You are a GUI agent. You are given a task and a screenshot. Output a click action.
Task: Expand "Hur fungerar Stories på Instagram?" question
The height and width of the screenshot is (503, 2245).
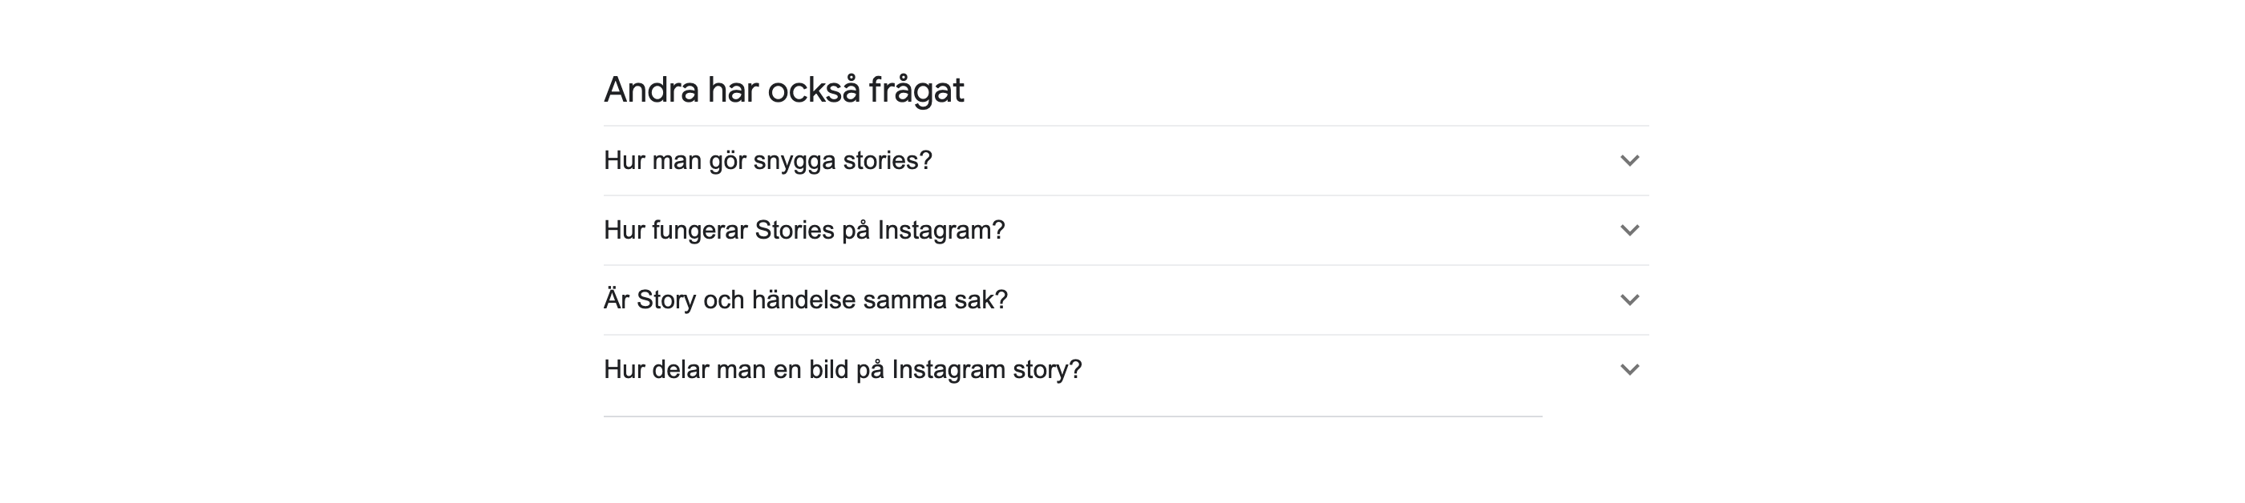click(1126, 231)
